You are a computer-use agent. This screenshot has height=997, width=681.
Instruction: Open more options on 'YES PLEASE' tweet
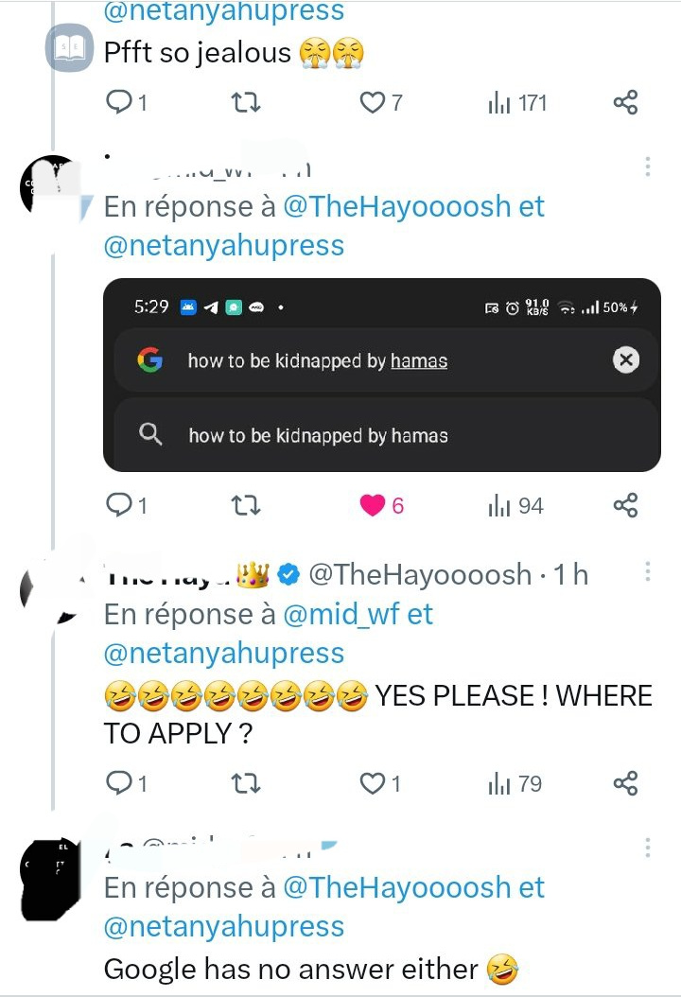[647, 571]
